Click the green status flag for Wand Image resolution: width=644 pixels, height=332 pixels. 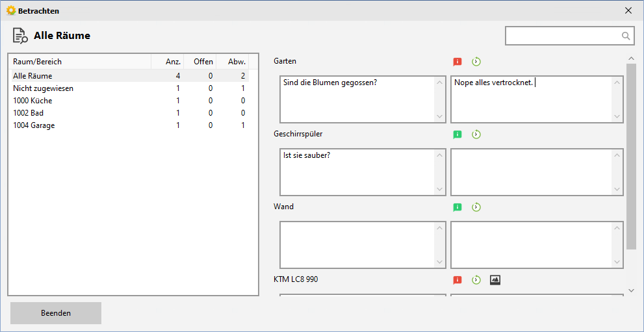point(457,207)
